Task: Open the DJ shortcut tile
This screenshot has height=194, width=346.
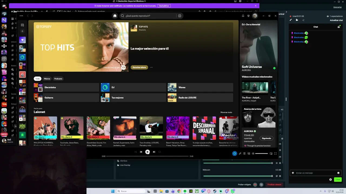Action: (x=133, y=87)
